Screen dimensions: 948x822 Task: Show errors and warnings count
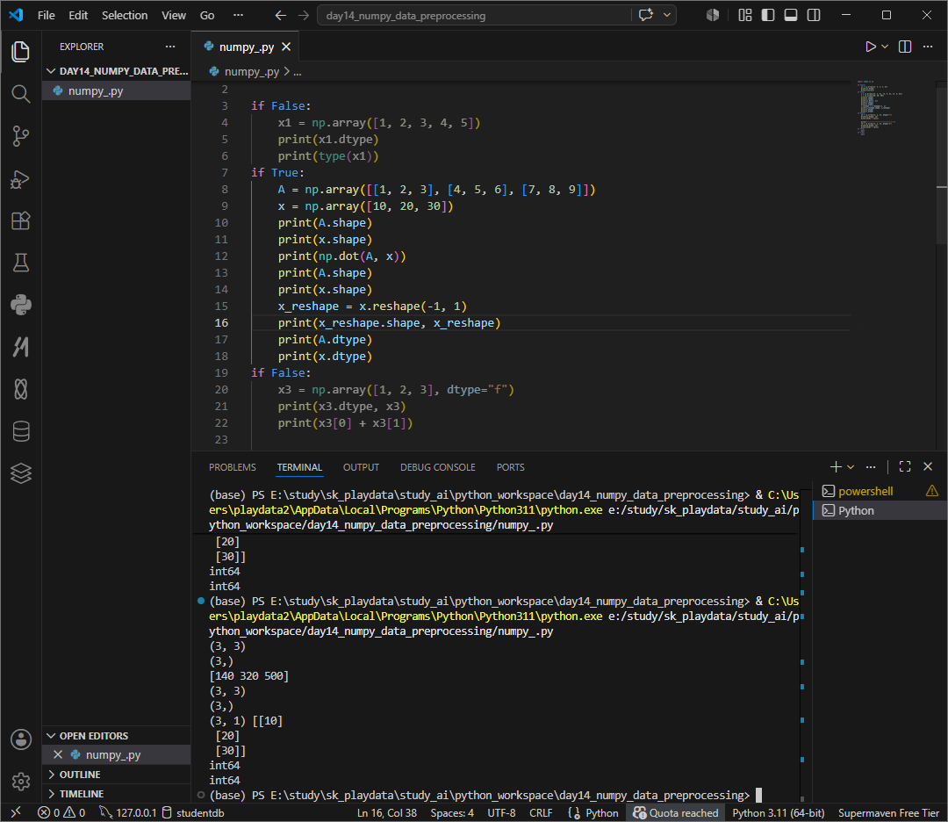pos(61,812)
